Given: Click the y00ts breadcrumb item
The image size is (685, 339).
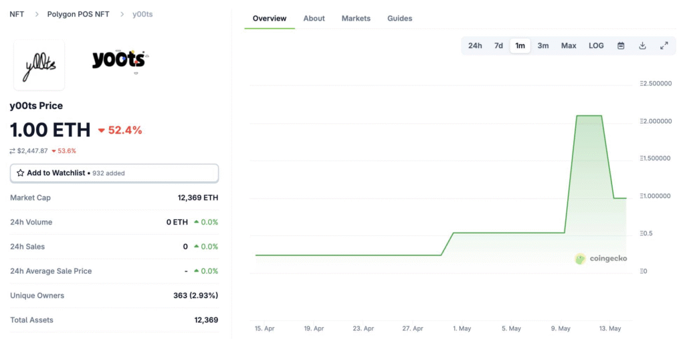Looking at the screenshot, I should 142,14.
